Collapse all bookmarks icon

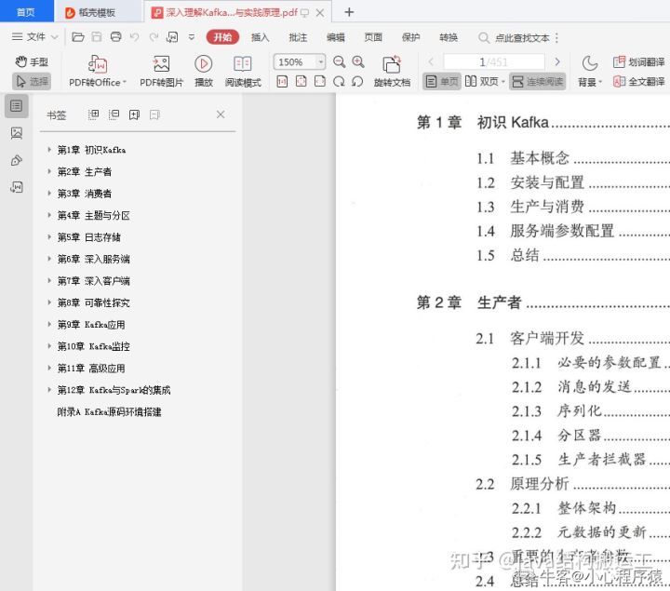coord(114,114)
